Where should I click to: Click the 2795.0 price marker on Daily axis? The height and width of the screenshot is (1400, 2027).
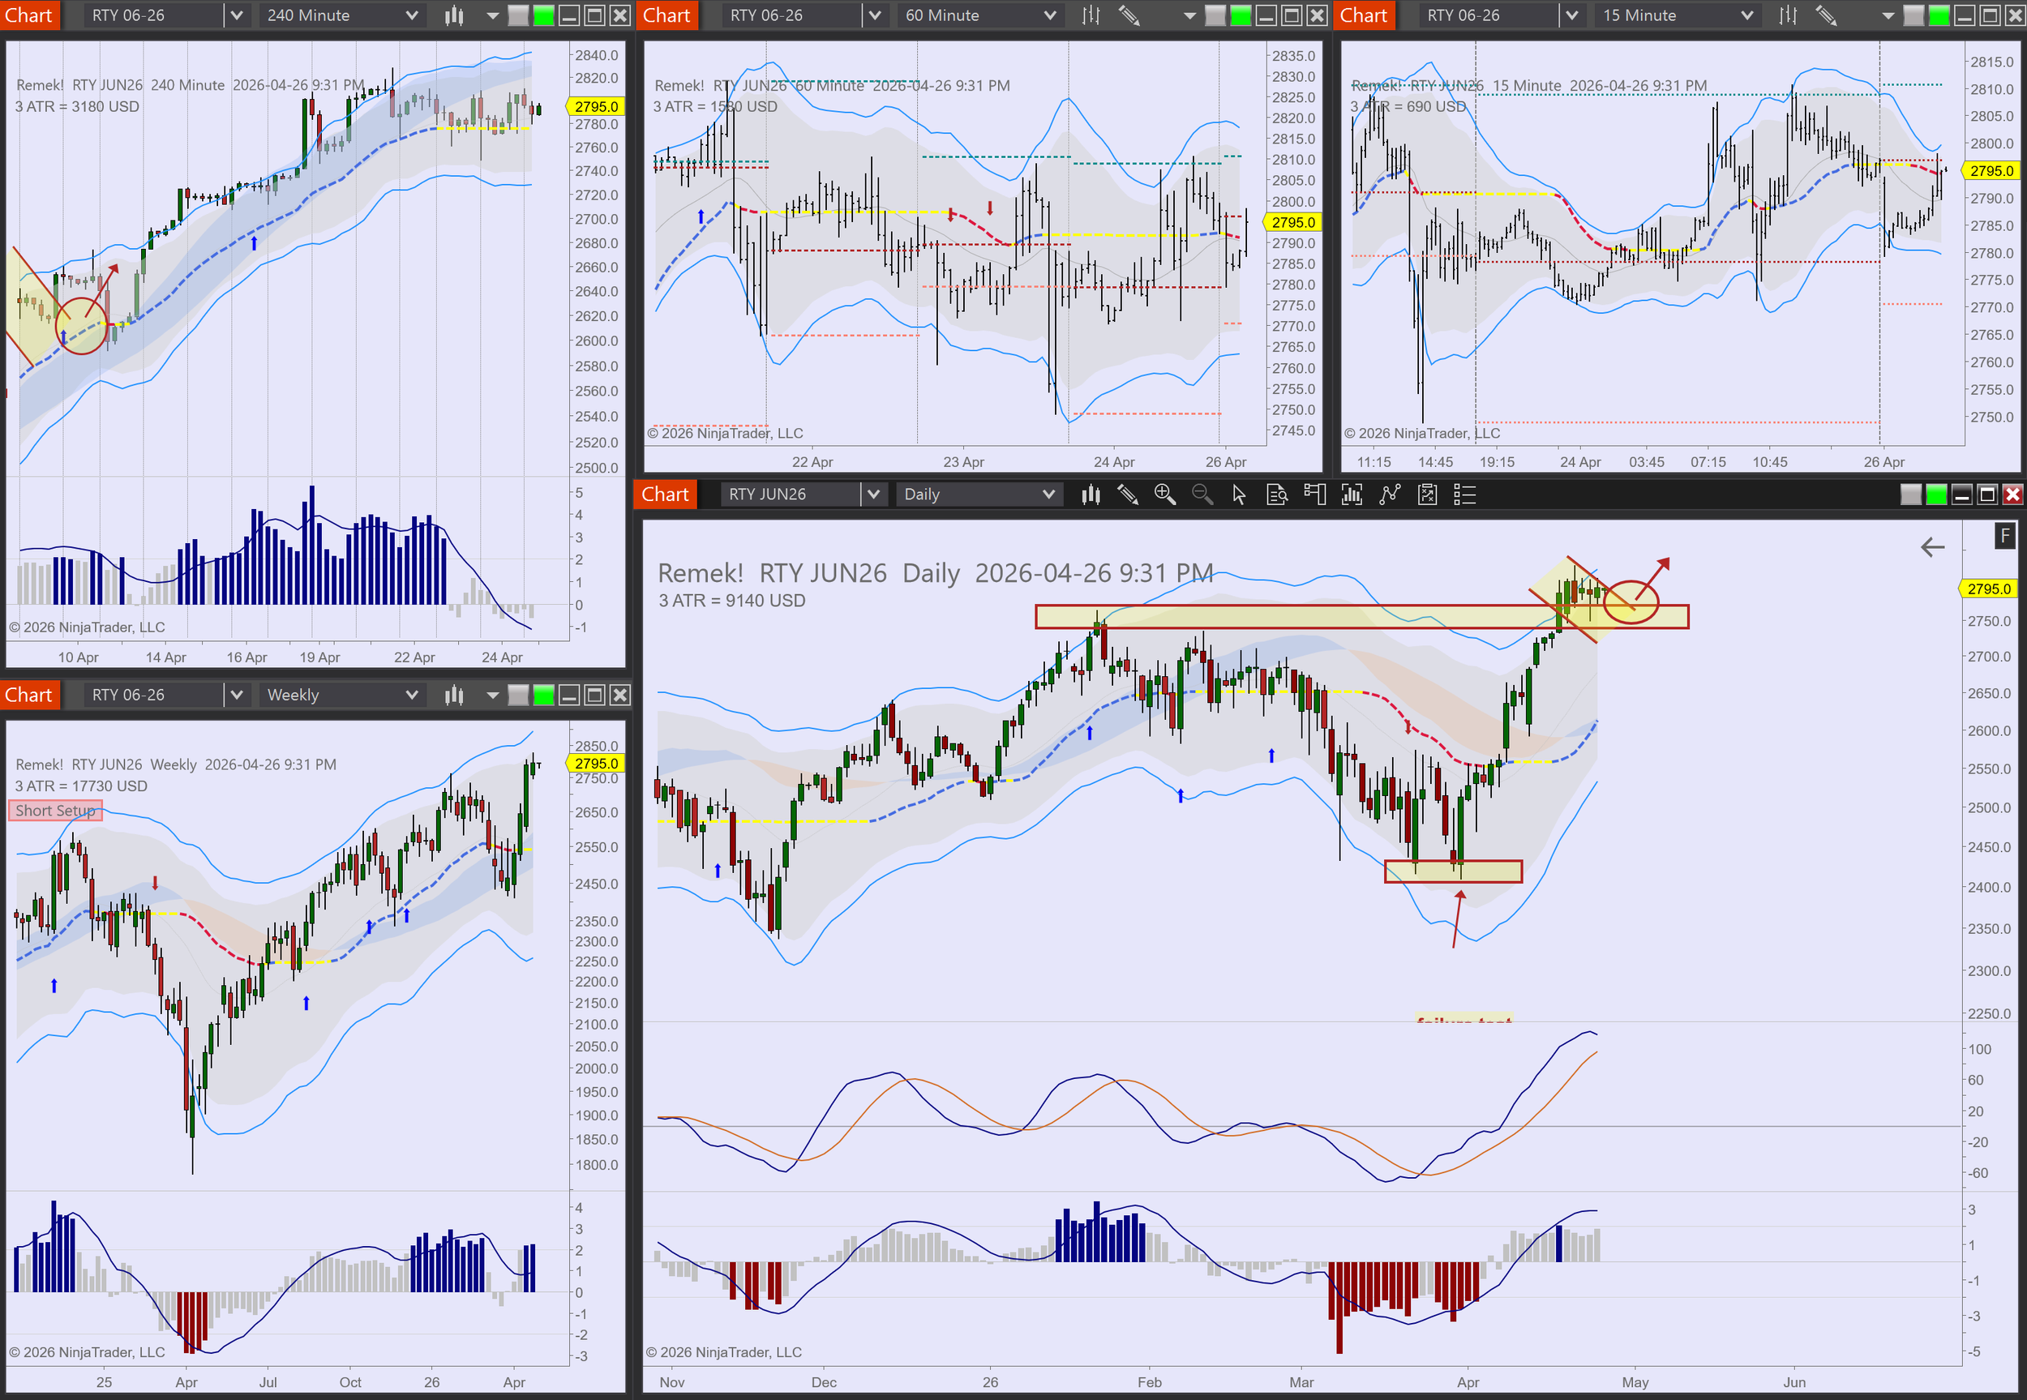pos(1988,589)
